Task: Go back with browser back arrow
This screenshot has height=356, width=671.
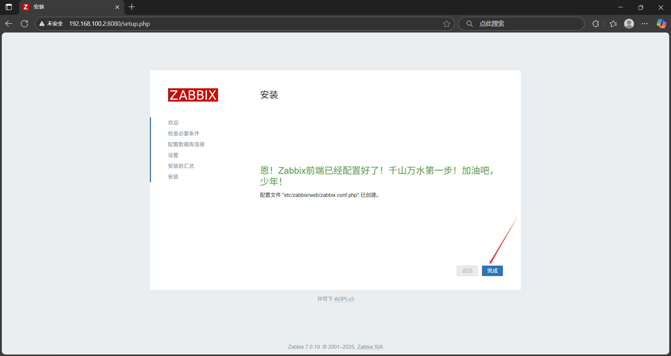Action: (x=9, y=24)
